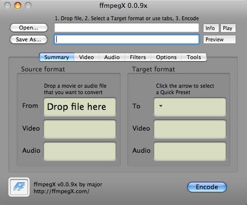The image size is (247, 205).
Task: Focus the source file path field
Action: point(126,28)
